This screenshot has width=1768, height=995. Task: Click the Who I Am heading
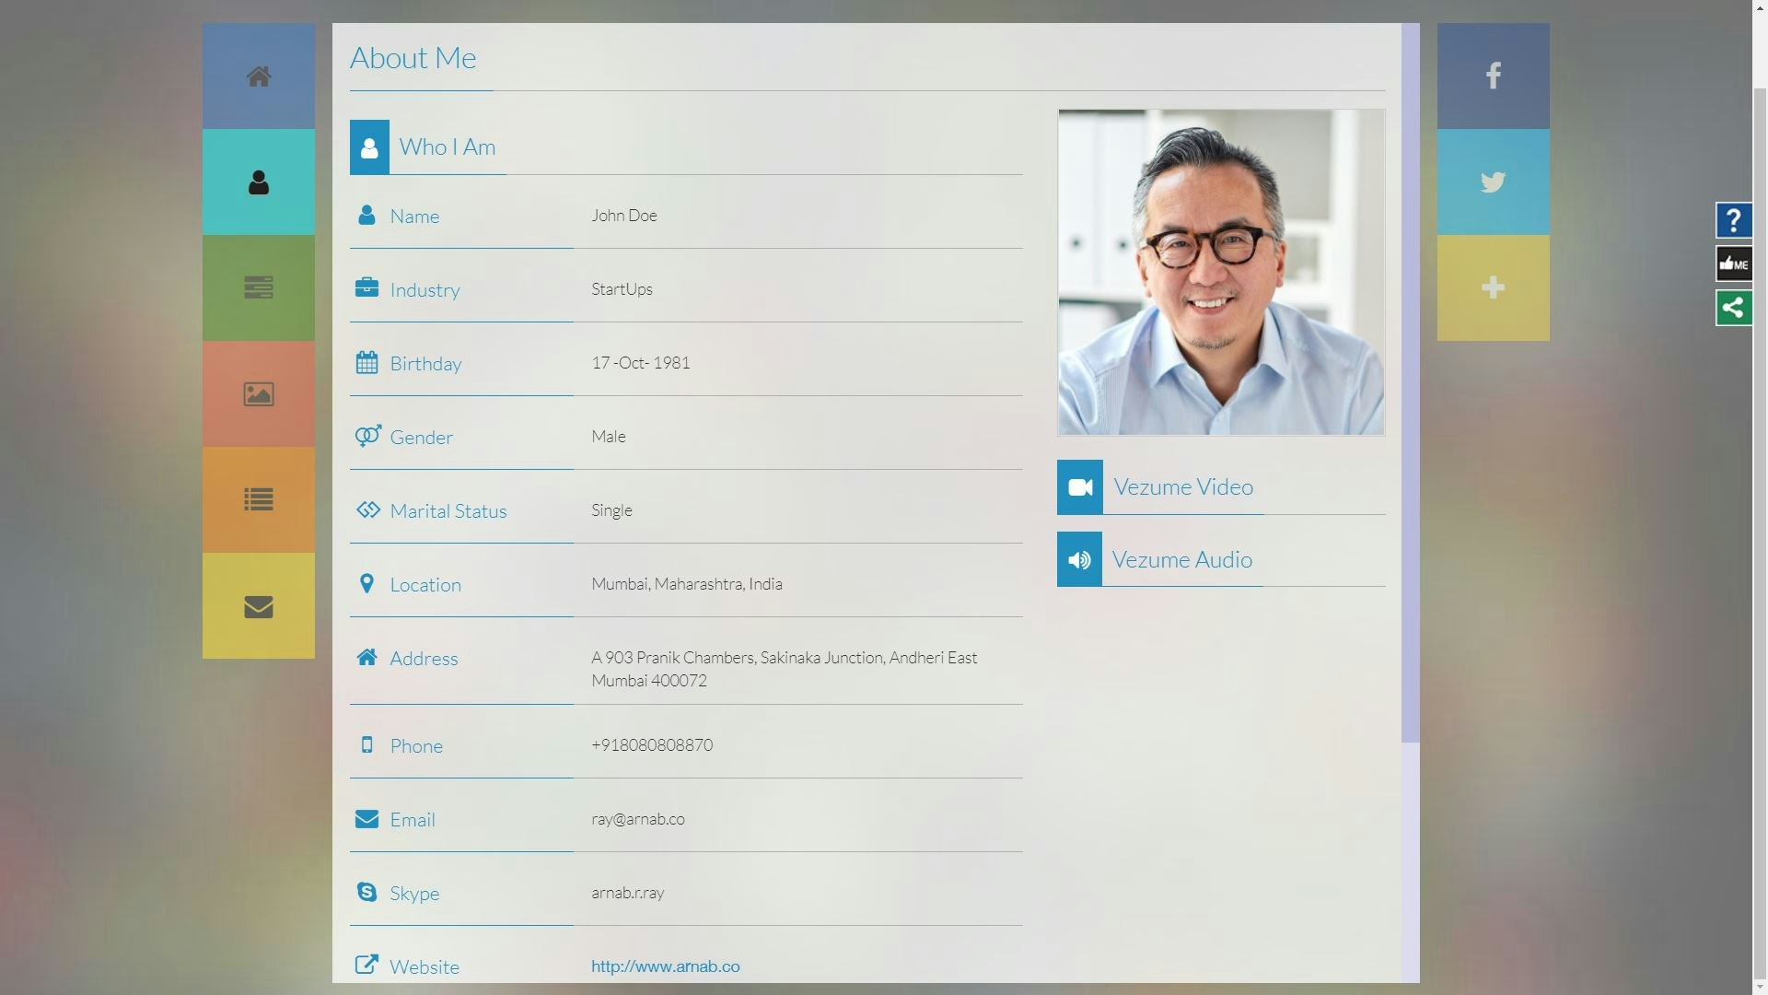(447, 147)
